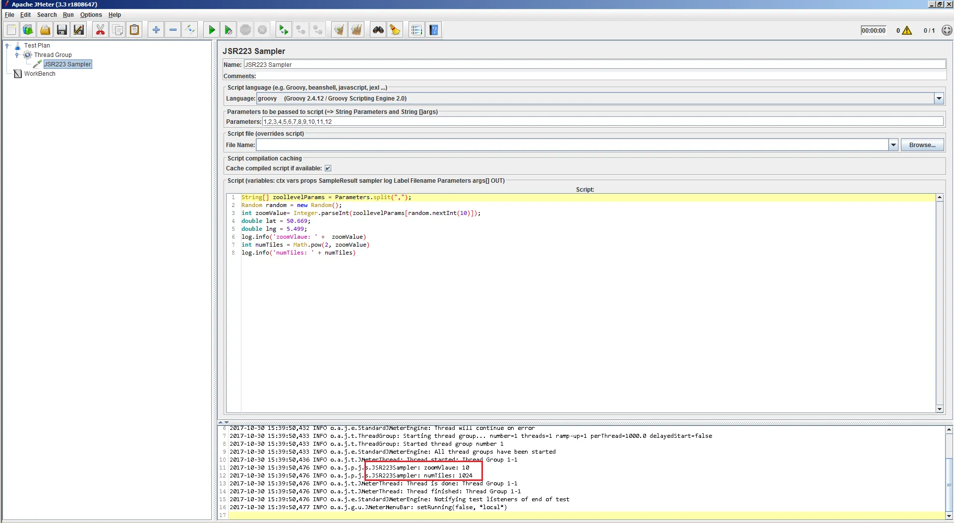Collapse the Thread Group tree node
This screenshot has width=954, height=523.
coord(17,55)
